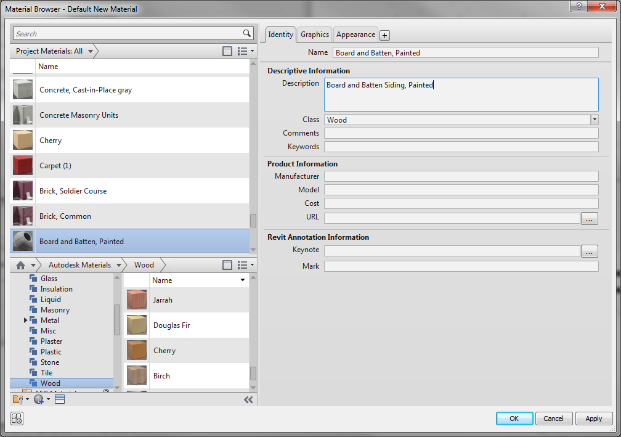Screen dimensions: 621x437
Task: Select the Concrete, Cast-in-Place gray thumbnail
Action: tap(23, 89)
